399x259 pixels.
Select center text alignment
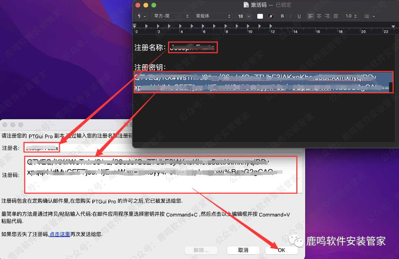click(x=318, y=16)
